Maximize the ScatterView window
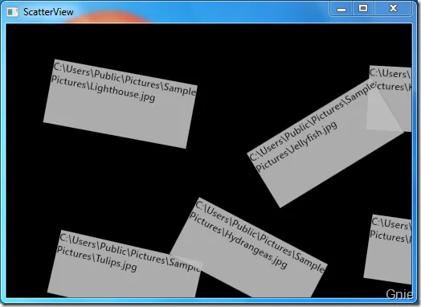 [x=363, y=9]
